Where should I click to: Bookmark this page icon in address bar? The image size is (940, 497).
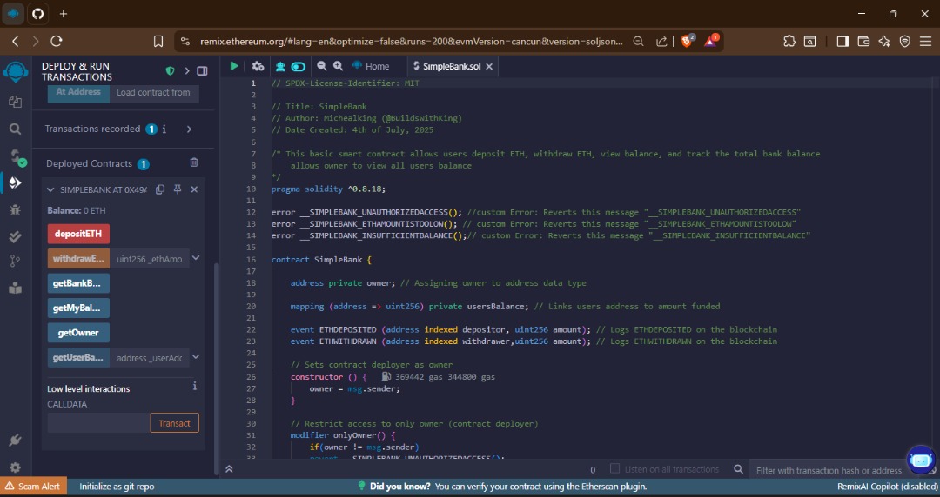(x=158, y=42)
